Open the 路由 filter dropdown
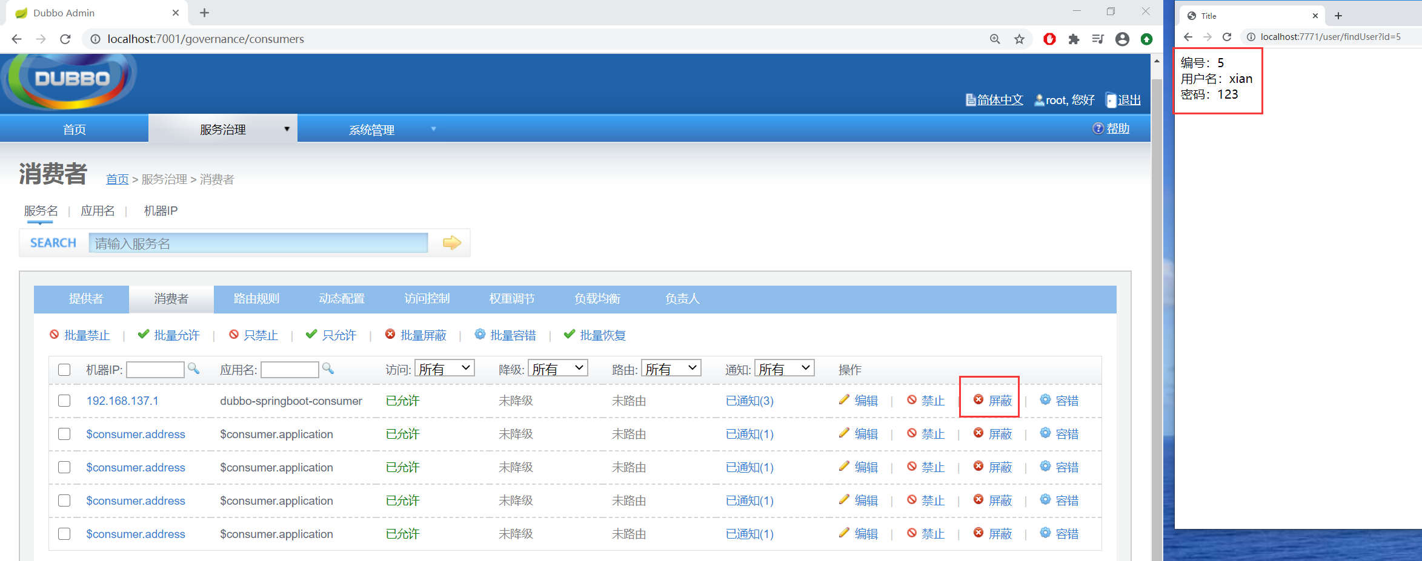 (671, 369)
